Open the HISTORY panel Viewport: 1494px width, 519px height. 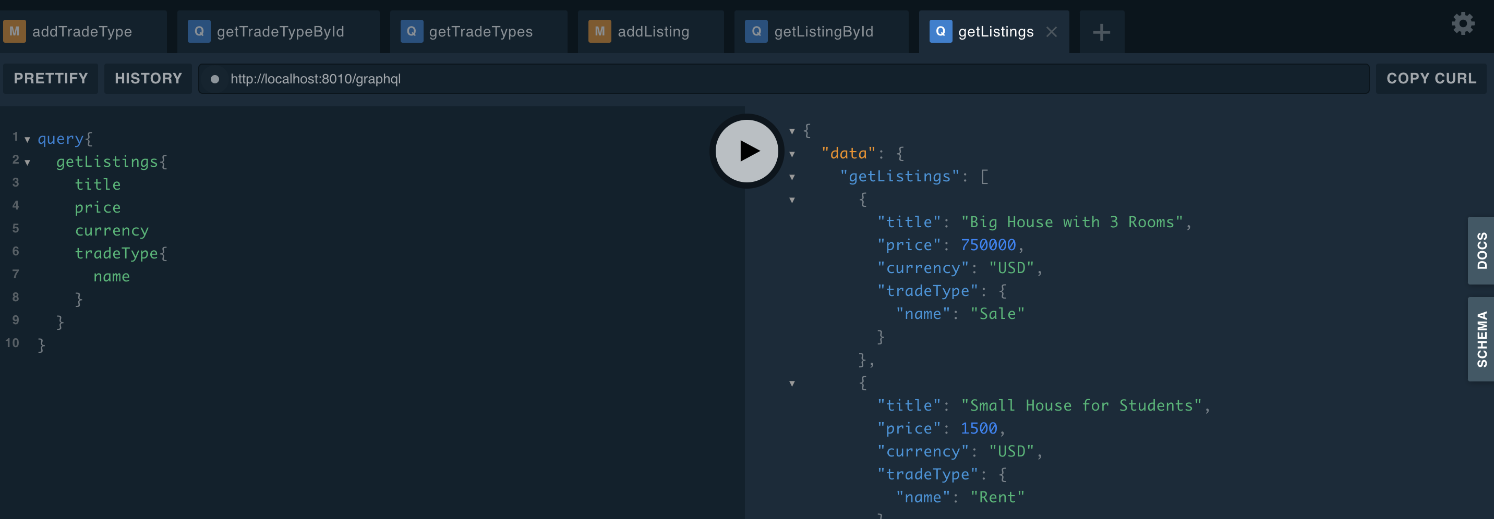point(148,78)
